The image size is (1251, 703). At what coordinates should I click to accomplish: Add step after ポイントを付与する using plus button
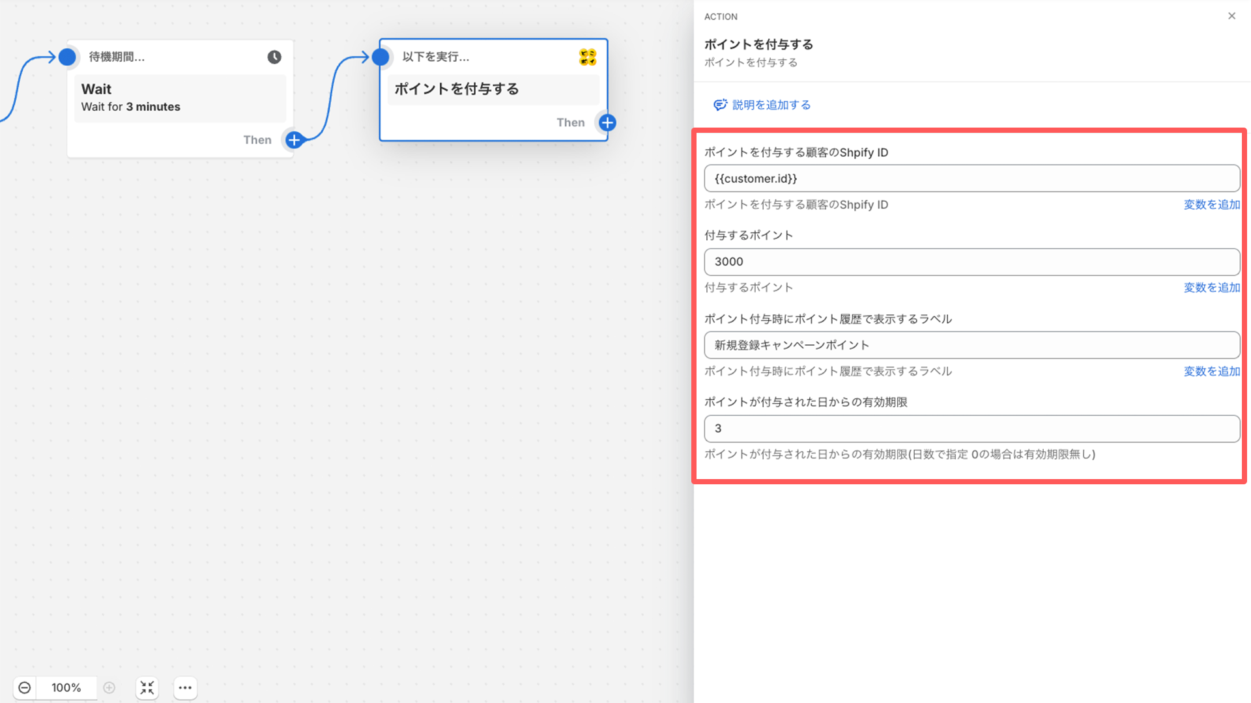click(607, 122)
